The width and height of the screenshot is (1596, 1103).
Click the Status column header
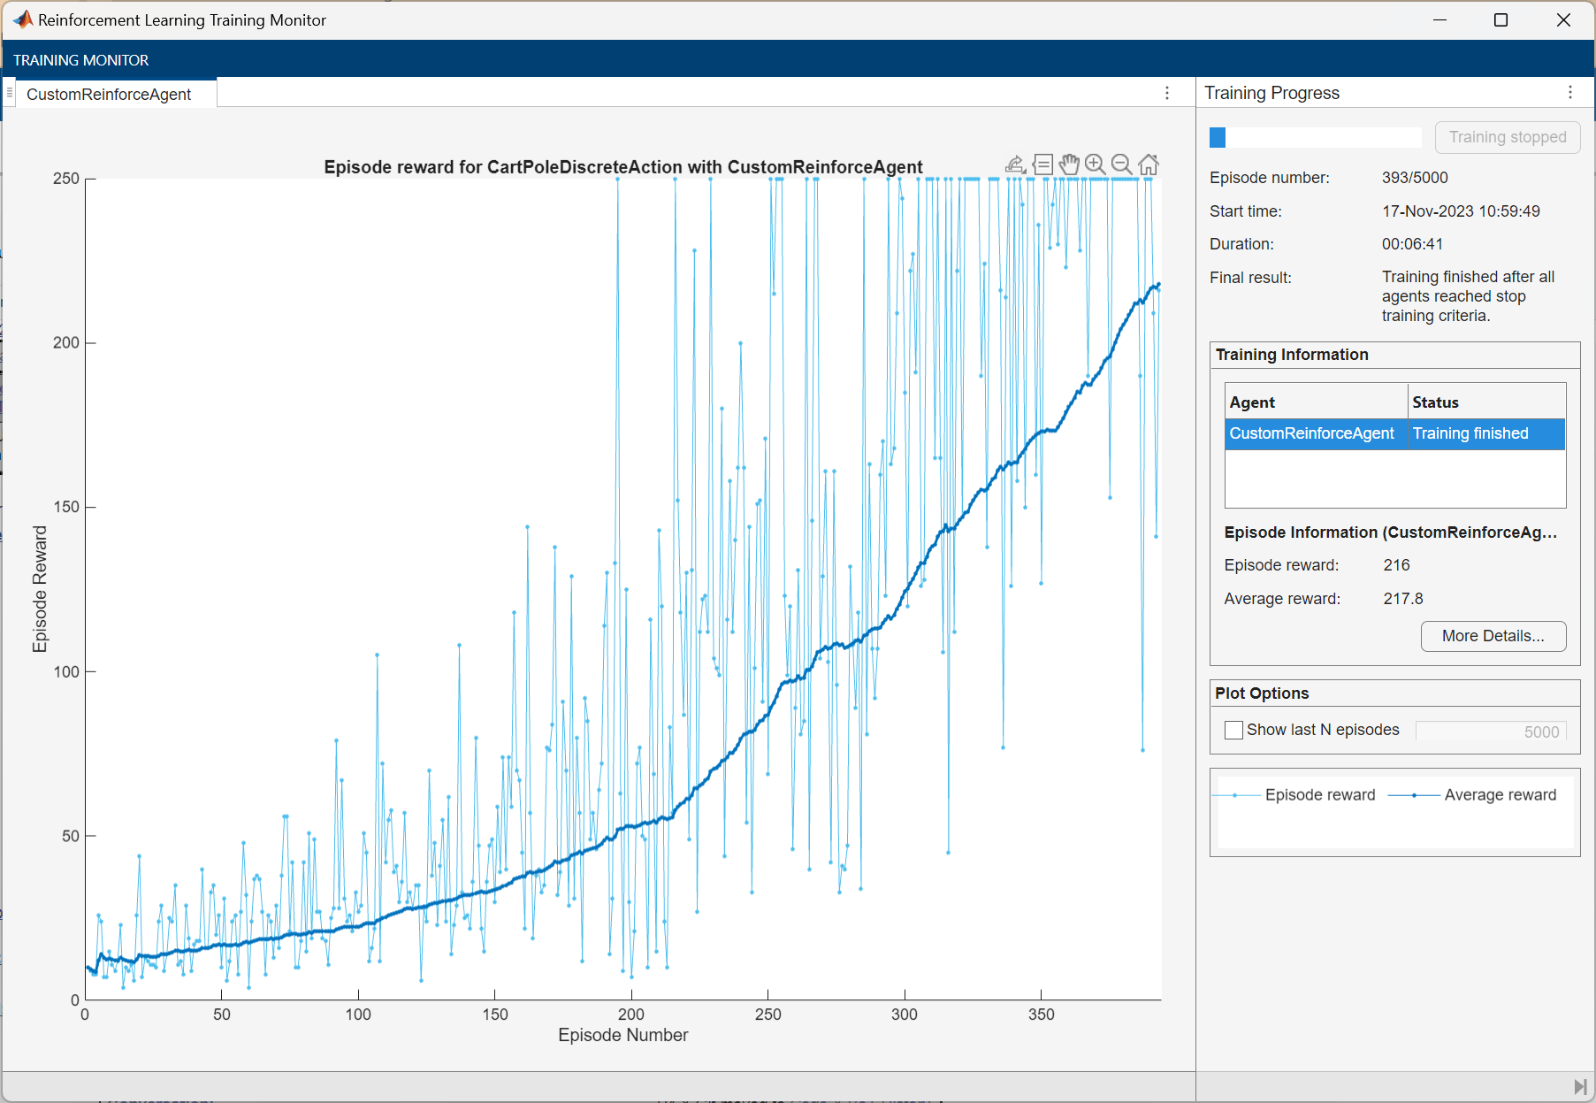[x=1485, y=402]
